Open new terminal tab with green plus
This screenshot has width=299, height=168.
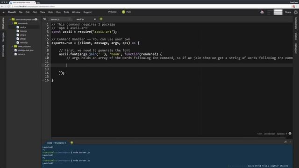coord(71,142)
